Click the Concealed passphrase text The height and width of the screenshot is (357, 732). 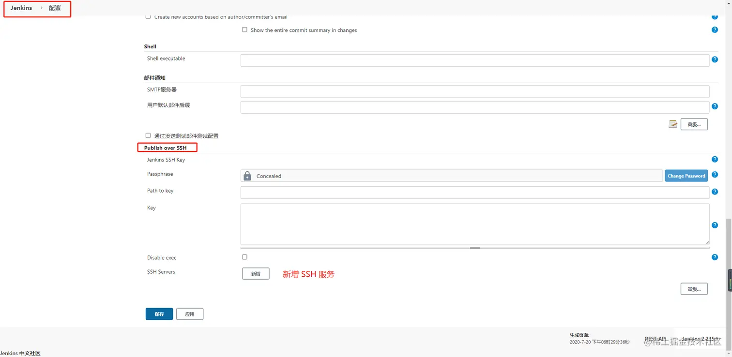point(269,176)
